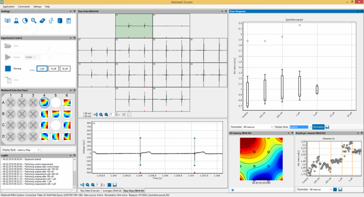
Task: Switch to the Averages (Well A4) tab
Action: [x=112, y=190]
